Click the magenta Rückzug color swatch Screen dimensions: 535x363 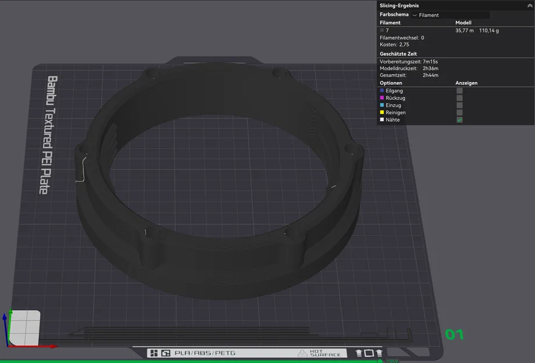click(x=382, y=98)
